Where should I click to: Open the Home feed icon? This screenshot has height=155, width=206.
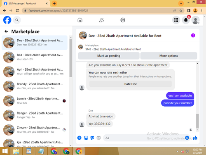(x=80, y=20)
